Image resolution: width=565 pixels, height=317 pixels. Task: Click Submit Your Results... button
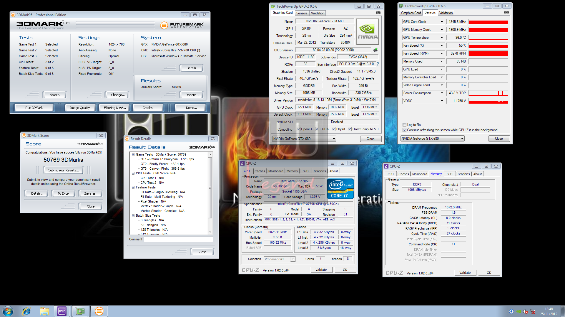click(63, 170)
